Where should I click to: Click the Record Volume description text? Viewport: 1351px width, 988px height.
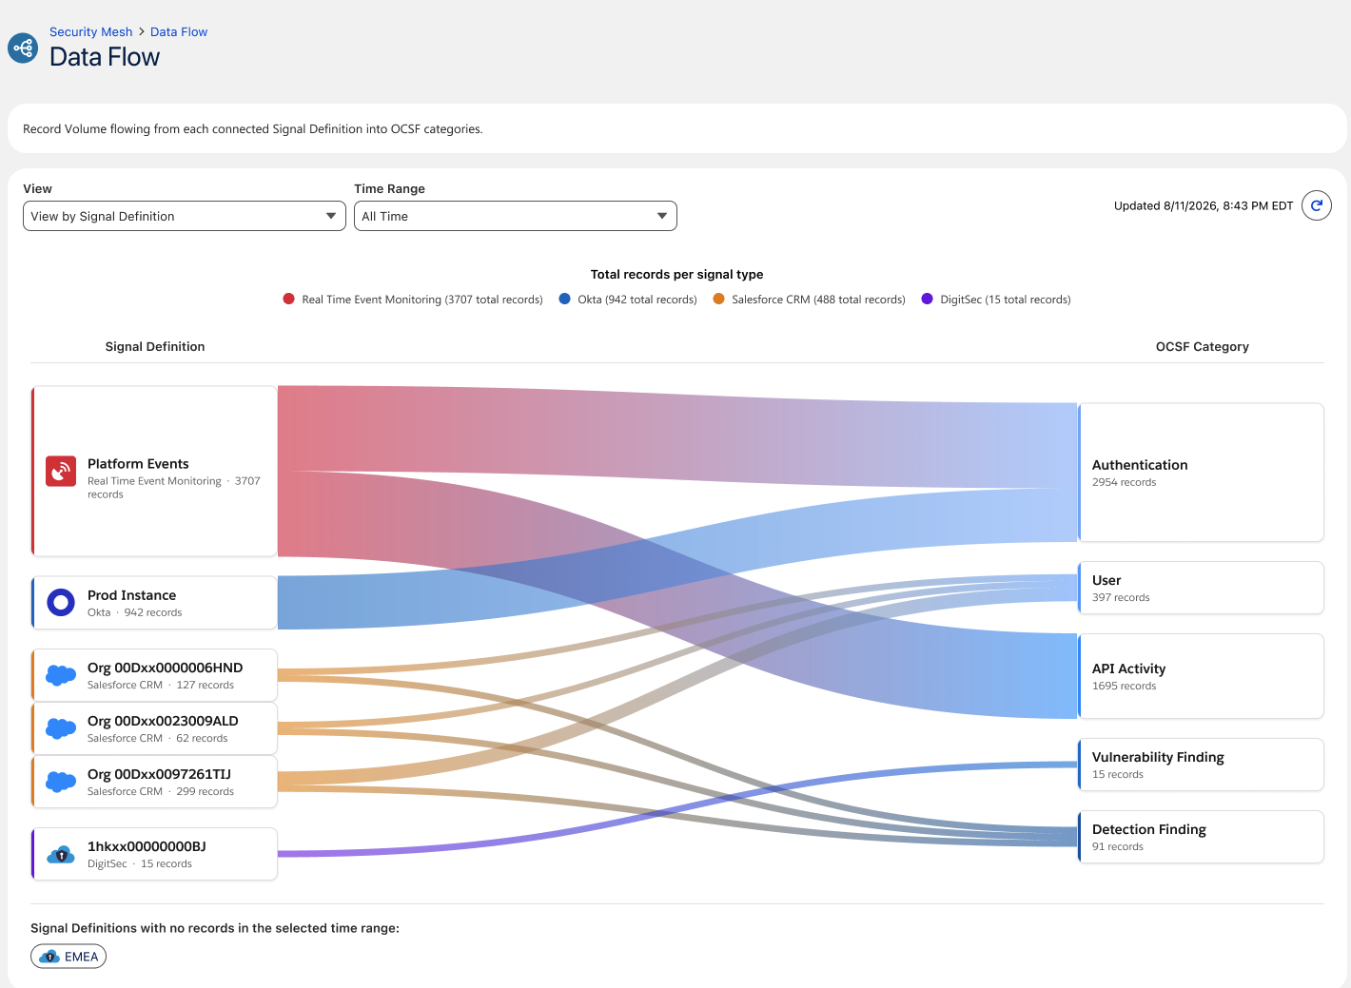pyautogui.click(x=253, y=129)
